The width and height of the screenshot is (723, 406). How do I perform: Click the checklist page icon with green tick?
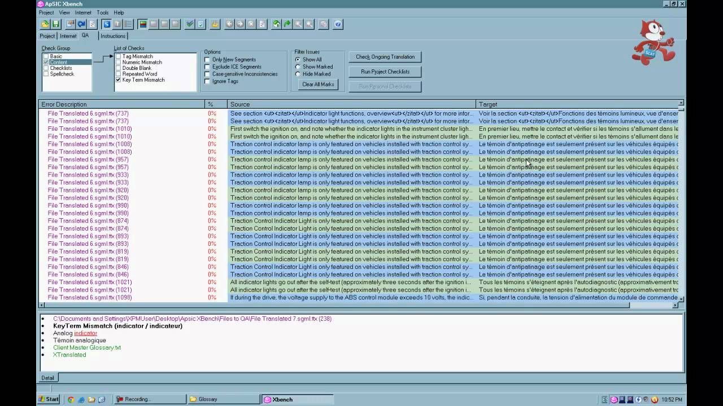[201, 24]
